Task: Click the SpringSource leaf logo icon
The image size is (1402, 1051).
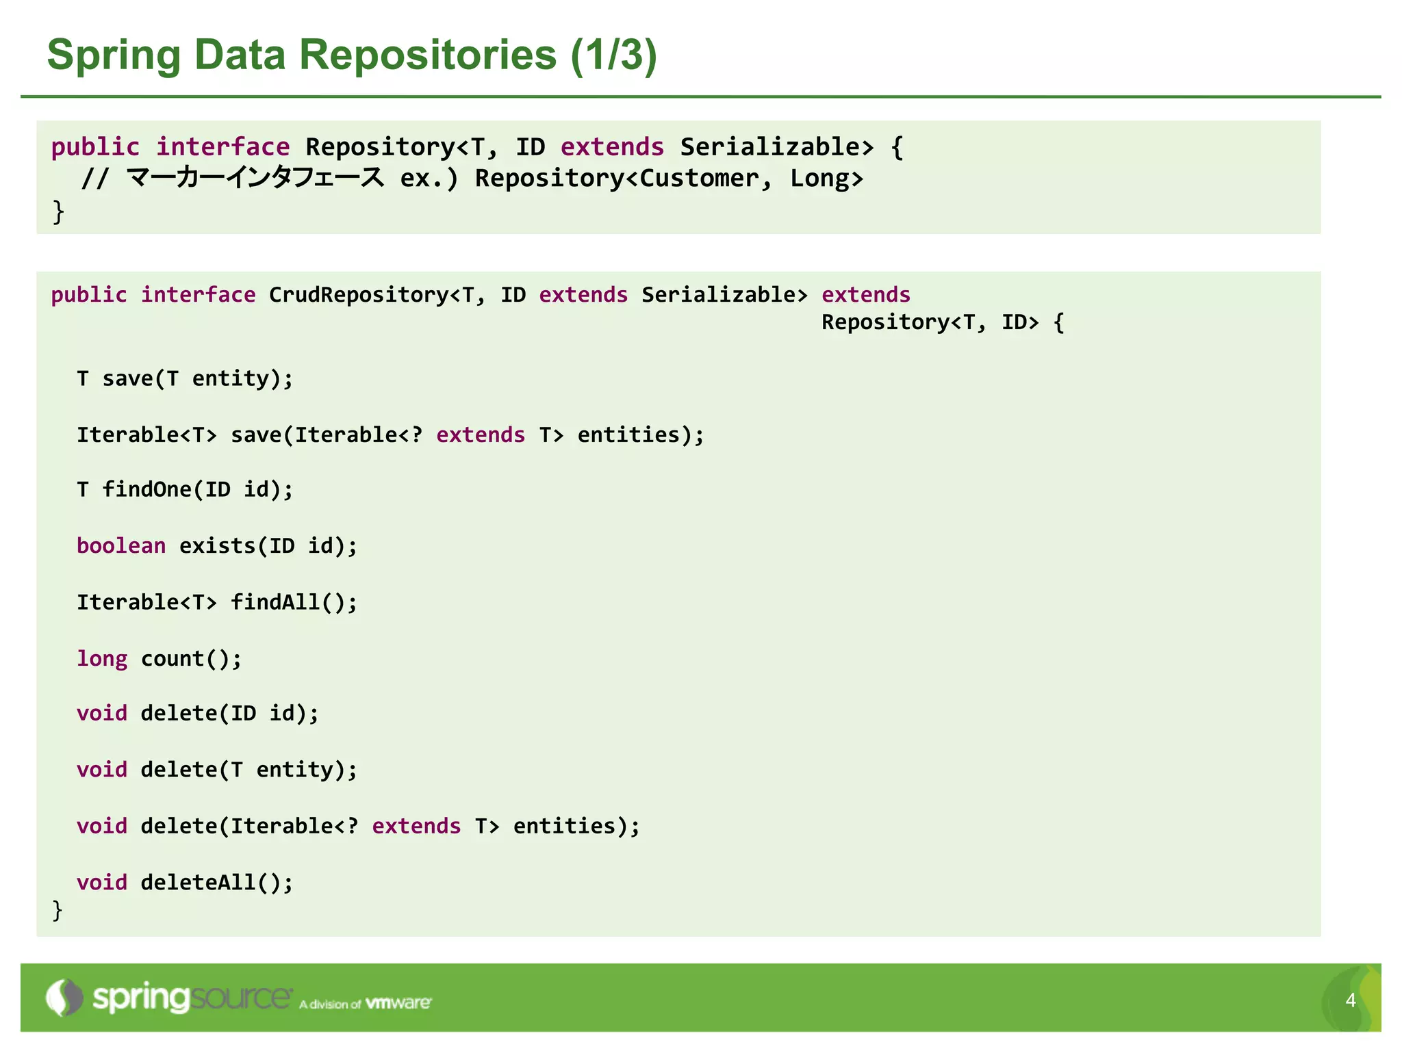Action: pos(64,998)
